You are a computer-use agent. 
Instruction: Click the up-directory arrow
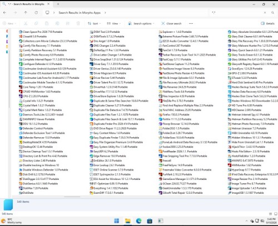point(26,13)
